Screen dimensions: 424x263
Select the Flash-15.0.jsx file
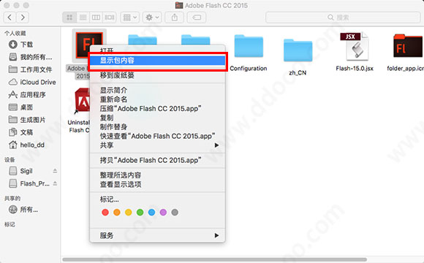pos(355,46)
